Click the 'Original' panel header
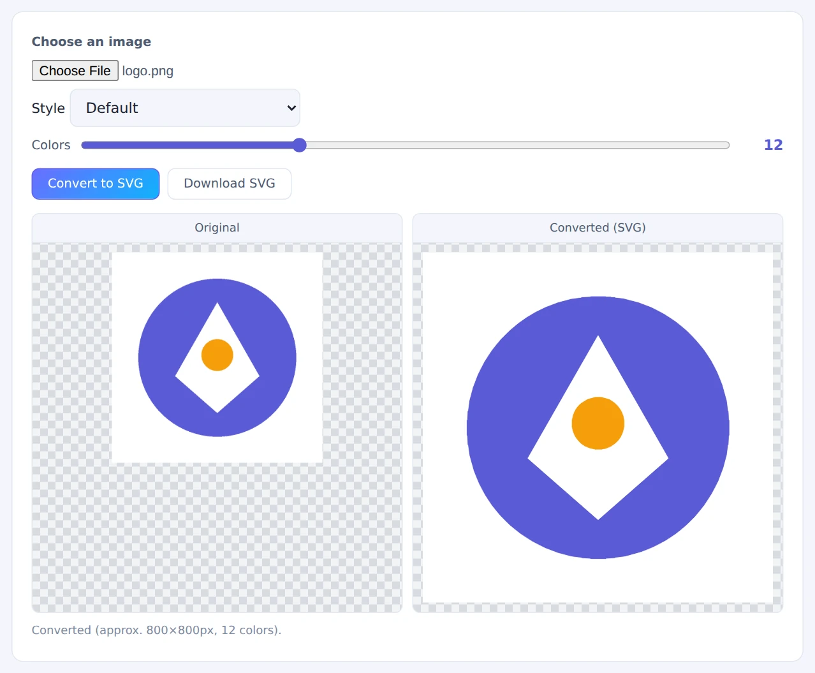The image size is (815, 673). point(217,228)
